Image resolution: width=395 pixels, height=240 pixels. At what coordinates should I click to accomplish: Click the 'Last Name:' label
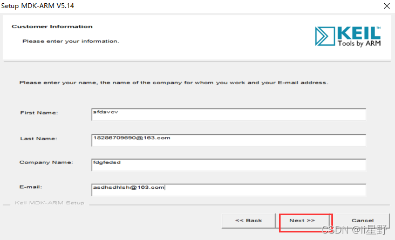38,139
